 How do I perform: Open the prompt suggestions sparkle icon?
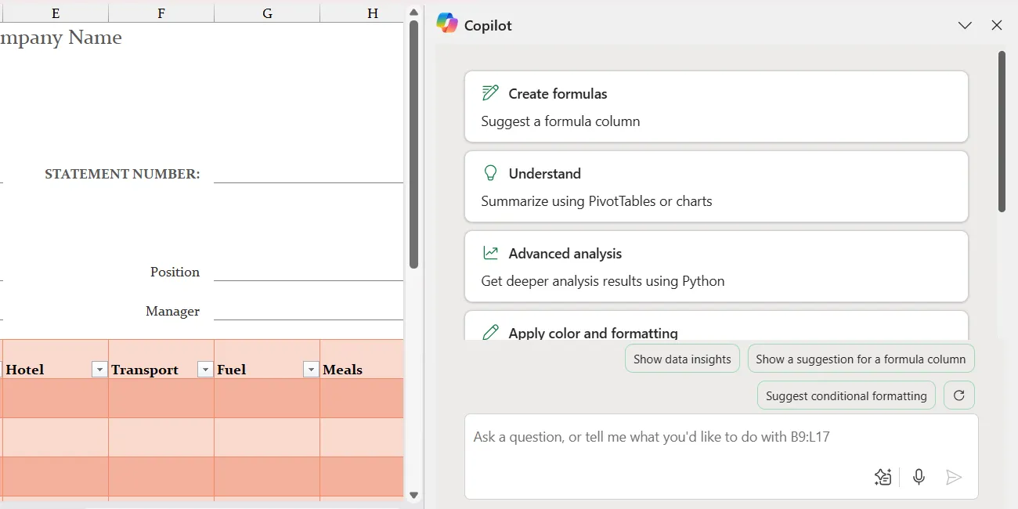point(883,476)
